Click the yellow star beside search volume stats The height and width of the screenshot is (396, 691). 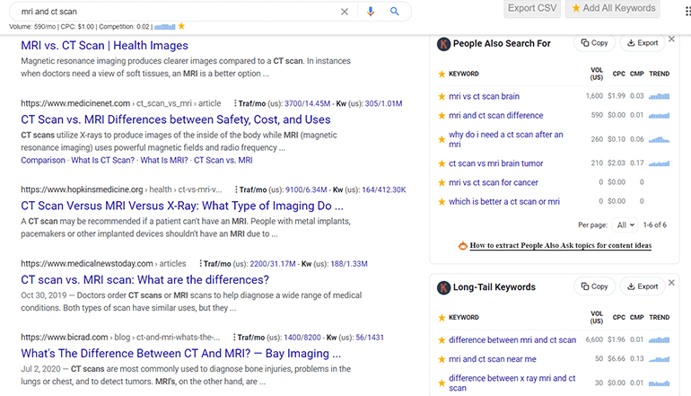pyautogui.click(x=181, y=27)
